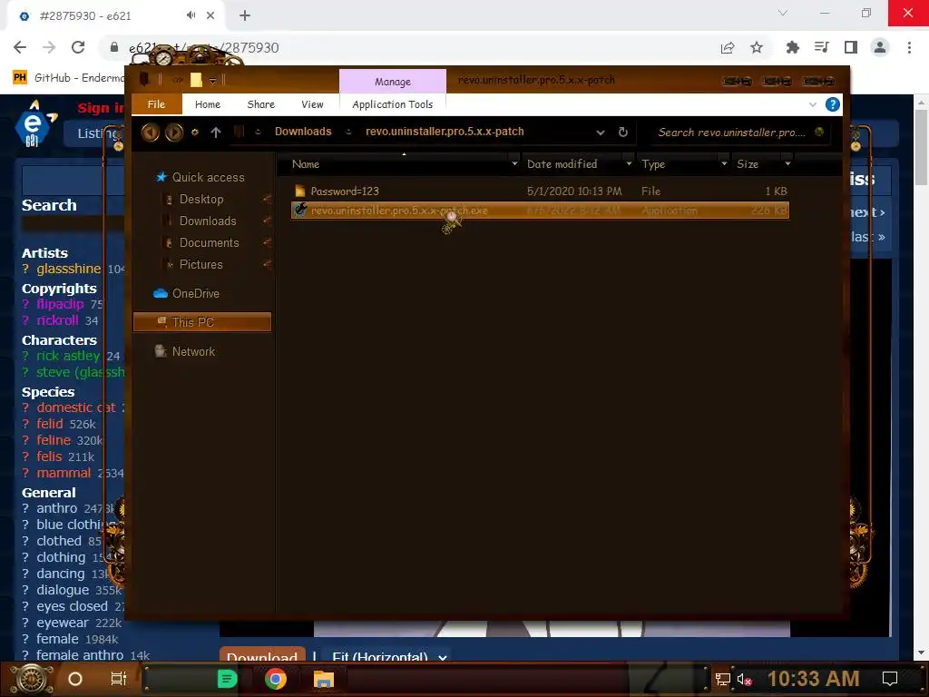This screenshot has height=697, width=929.
Task: Refresh the Explorer folder view
Action: pyautogui.click(x=622, y=133)
